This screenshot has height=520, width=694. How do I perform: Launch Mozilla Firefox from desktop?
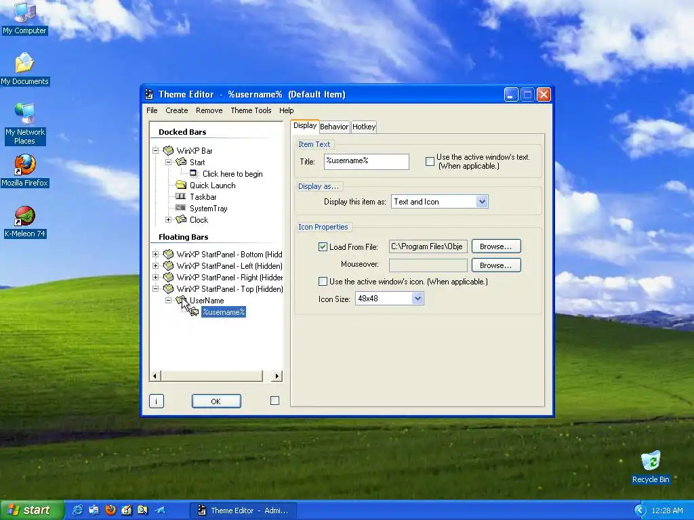point(24,170)
